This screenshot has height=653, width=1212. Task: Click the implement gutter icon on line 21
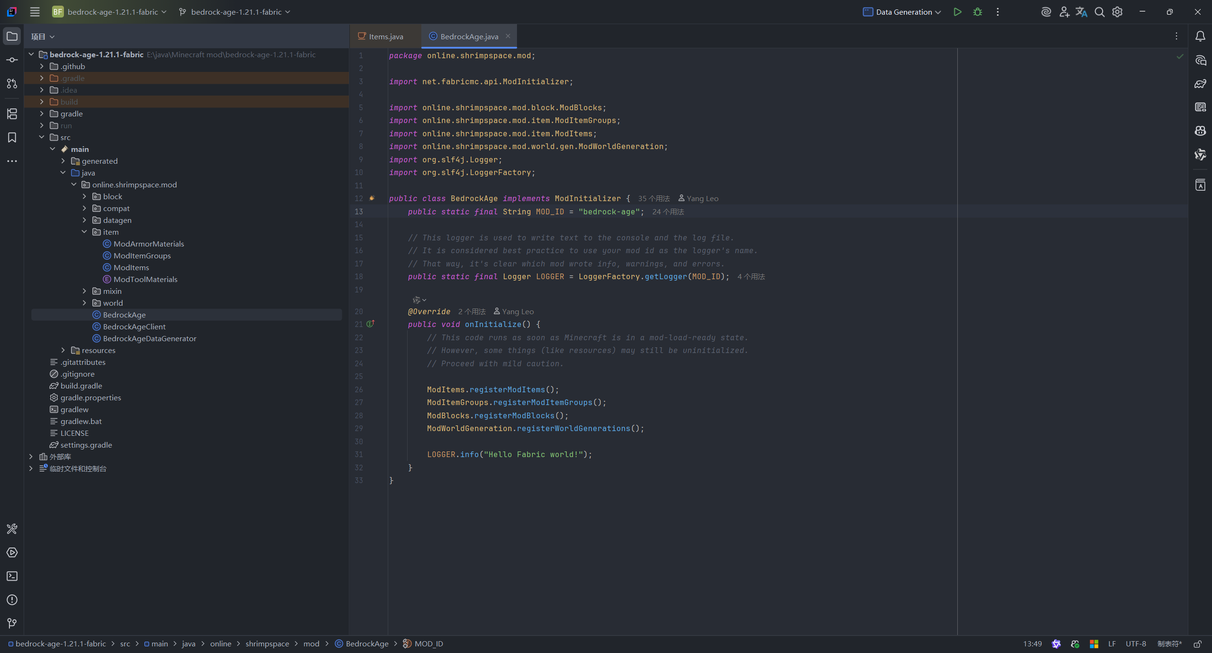pos(371,324)
